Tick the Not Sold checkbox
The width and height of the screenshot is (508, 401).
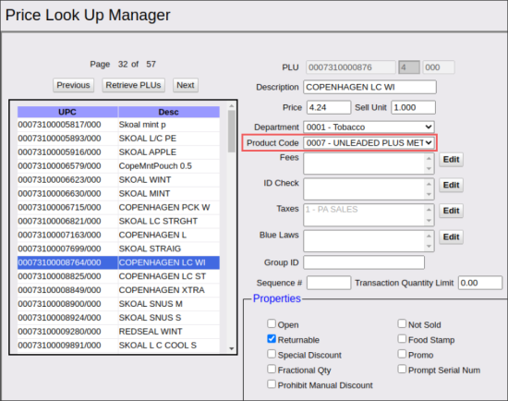tap(402, 323)
